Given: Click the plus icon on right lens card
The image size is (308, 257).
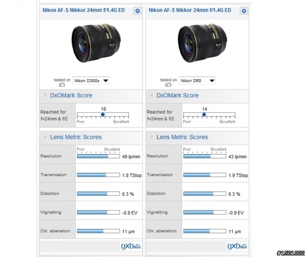Looking at the screenshot, I should click(x=244, y=11).
